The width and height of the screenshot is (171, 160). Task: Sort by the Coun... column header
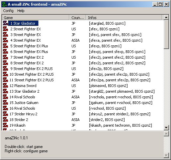[78, 18]
